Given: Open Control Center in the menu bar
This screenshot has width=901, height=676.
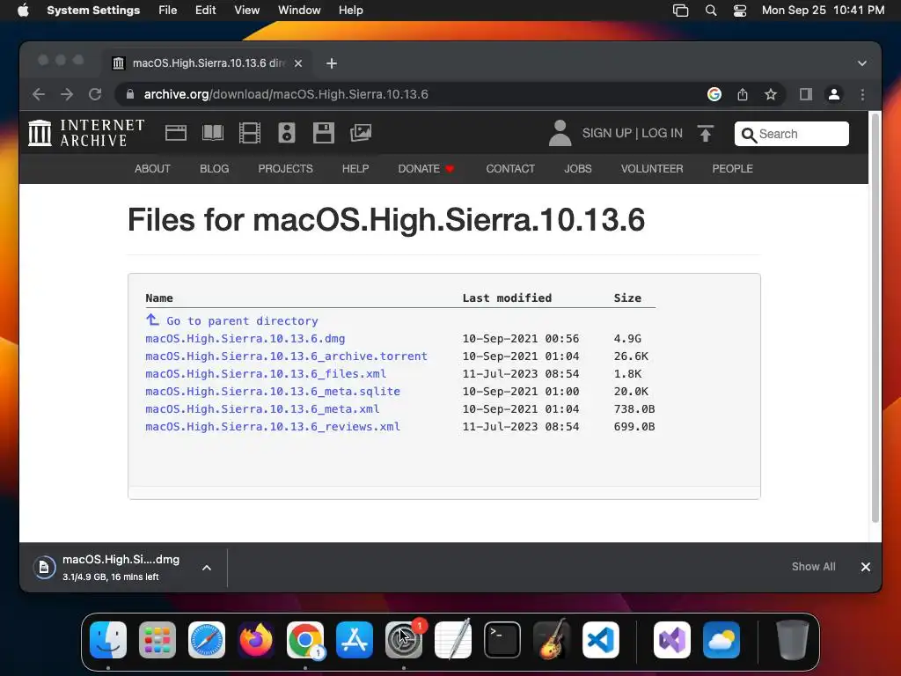Looking at the screenshot, I should pyautogui.click(x=739, y=11).
